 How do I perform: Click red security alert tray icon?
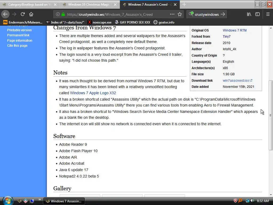(x=235, y=201)
